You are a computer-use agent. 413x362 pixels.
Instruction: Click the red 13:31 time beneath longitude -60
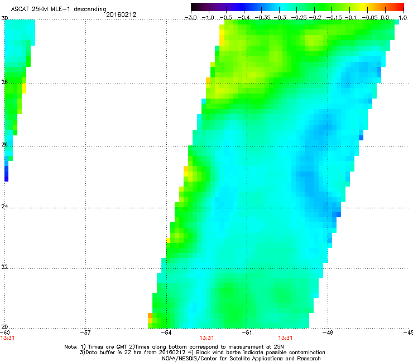coord(7,338)
